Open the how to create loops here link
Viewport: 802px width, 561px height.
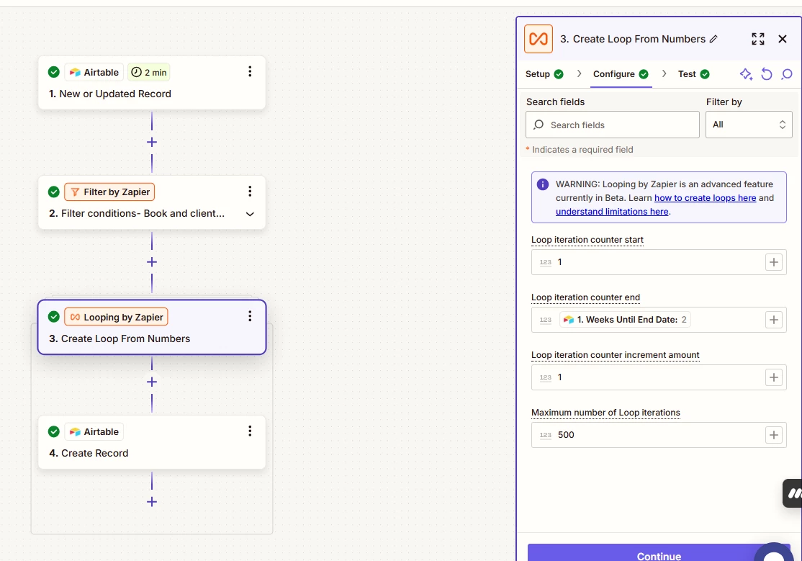tap(705, 198)
